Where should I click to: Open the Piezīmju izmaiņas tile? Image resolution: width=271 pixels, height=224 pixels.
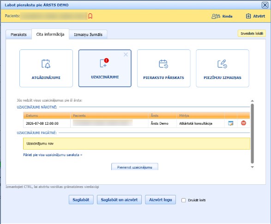pos(223,68)
